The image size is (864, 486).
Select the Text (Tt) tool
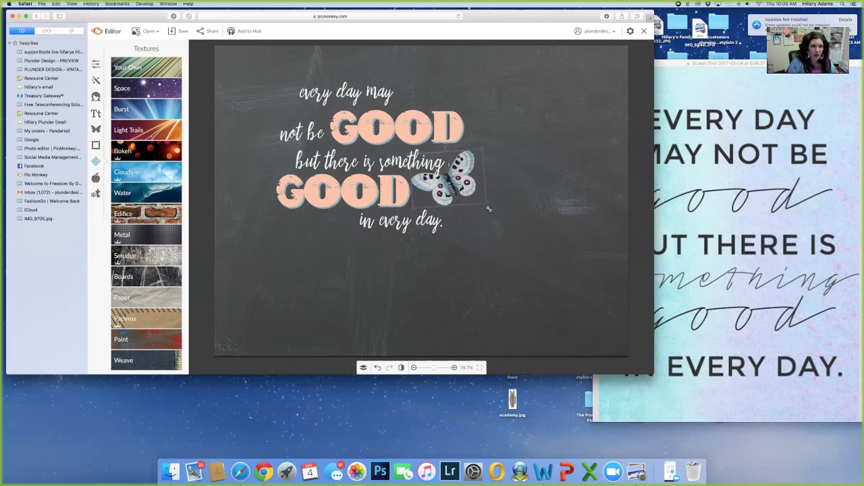(96, 113)
